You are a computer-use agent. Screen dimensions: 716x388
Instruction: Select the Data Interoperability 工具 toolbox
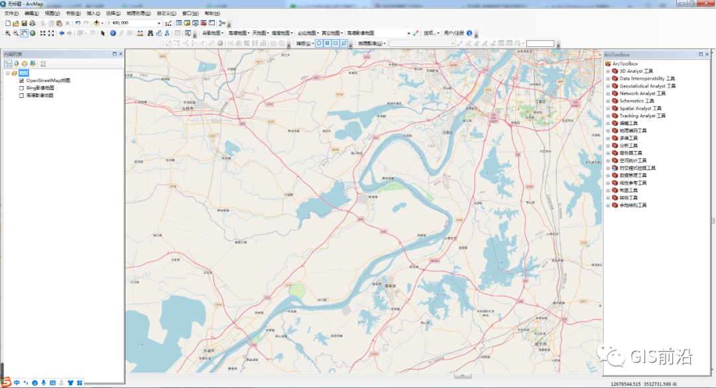click(x=647, y=78)
